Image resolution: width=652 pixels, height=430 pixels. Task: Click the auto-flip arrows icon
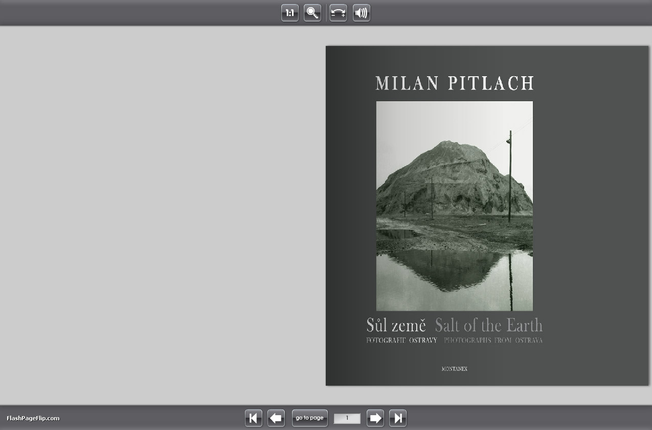[338, 13]
